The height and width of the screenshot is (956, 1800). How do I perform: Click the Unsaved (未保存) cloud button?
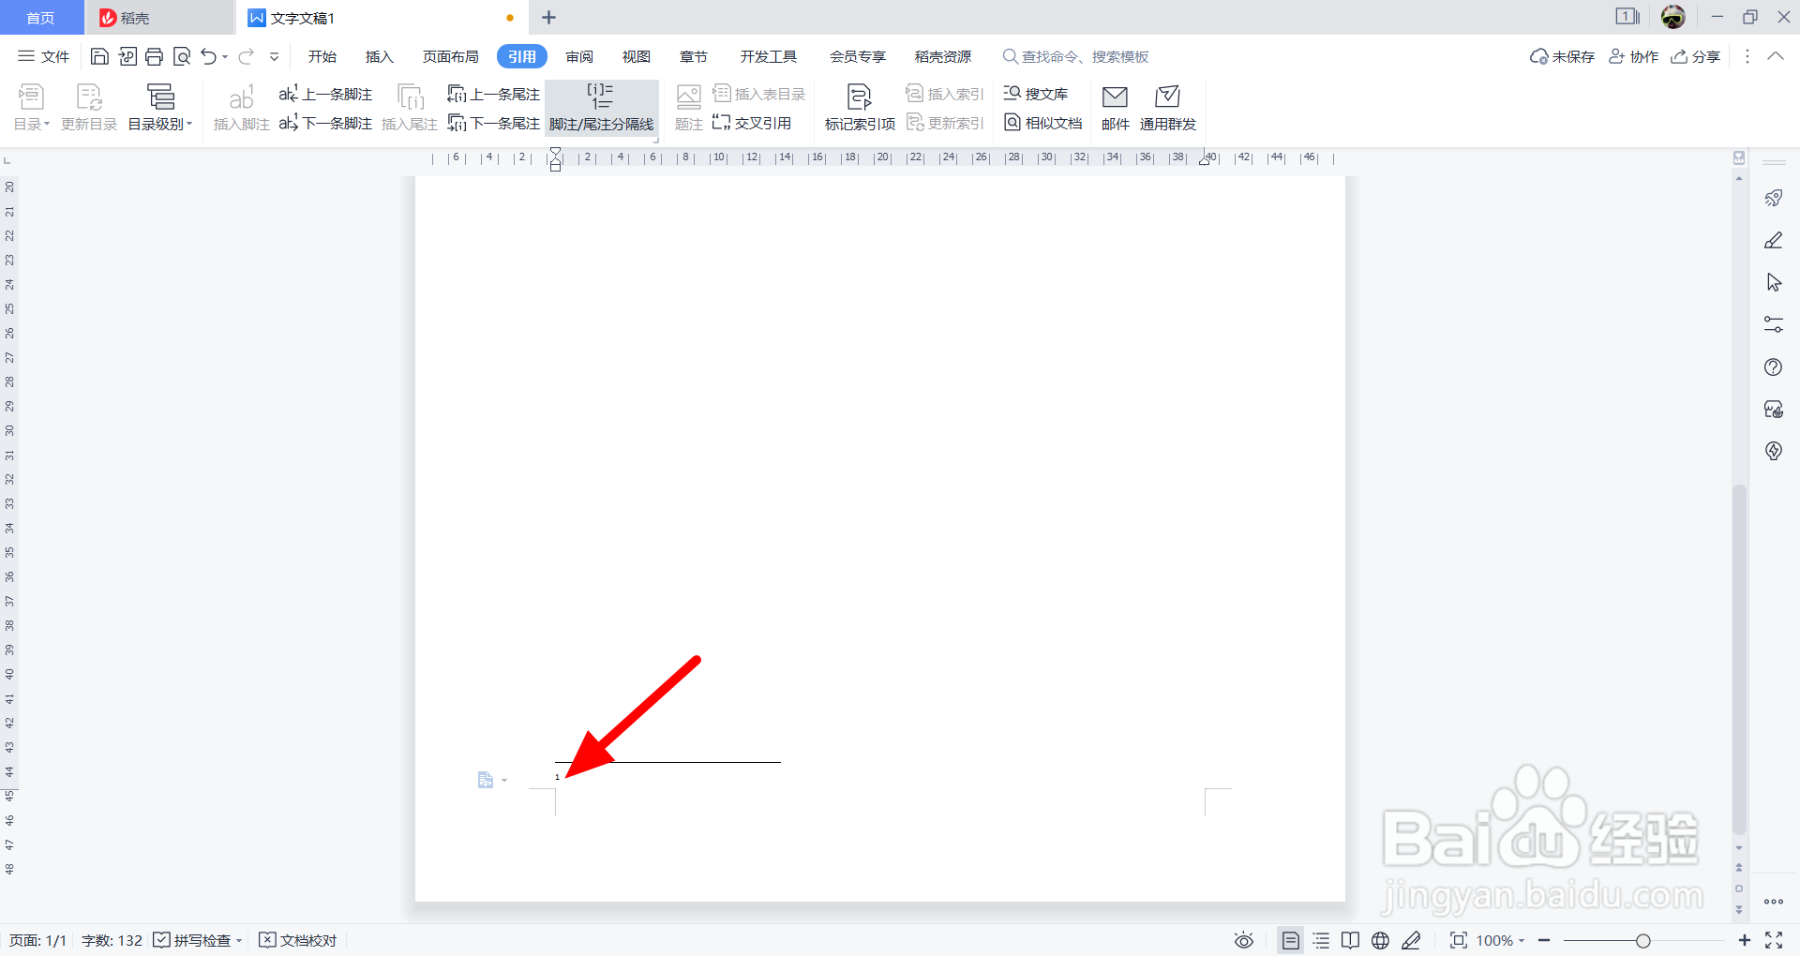tap(1562, 56)
